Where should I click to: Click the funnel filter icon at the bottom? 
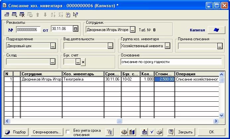point(110,132)
